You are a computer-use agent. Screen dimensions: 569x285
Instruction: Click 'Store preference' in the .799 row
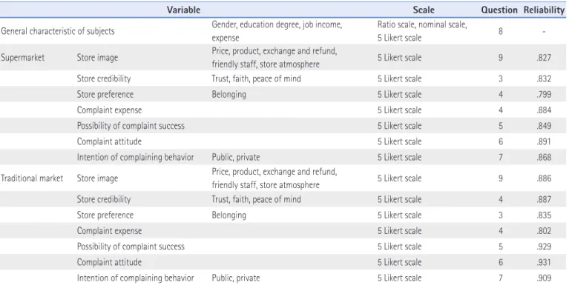coord(105,95)
